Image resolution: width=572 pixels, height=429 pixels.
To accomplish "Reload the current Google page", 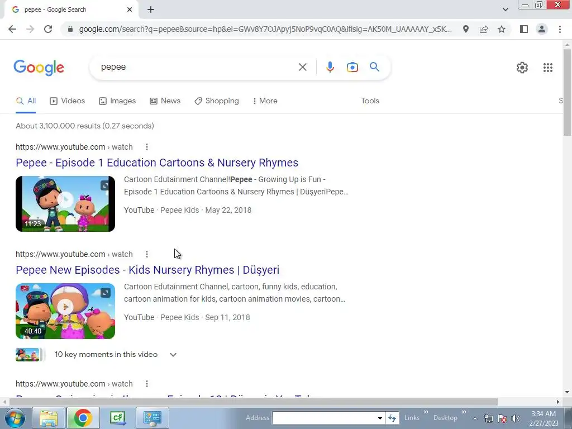I will pos(48,29).
